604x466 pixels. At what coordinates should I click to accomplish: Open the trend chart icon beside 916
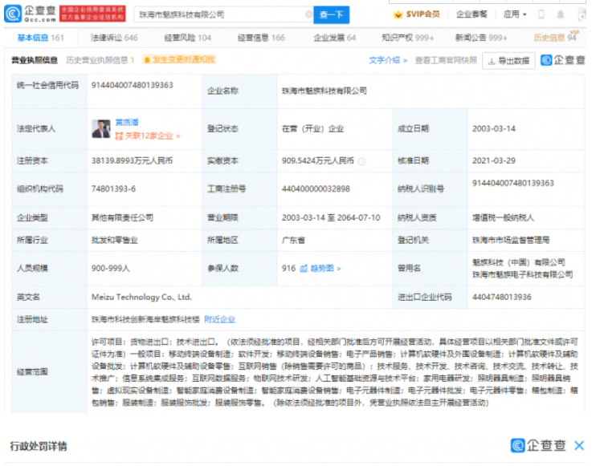click(304, 268)
